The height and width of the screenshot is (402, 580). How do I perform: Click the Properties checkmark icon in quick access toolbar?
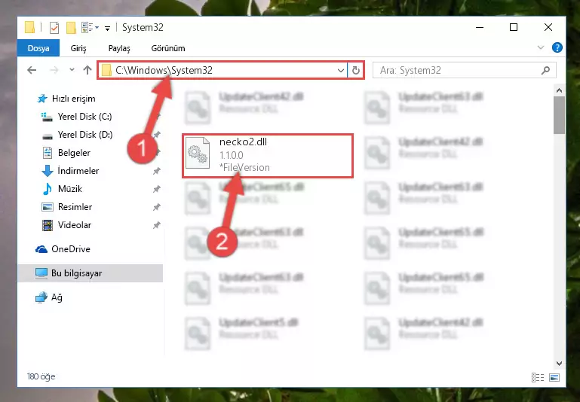54,28
